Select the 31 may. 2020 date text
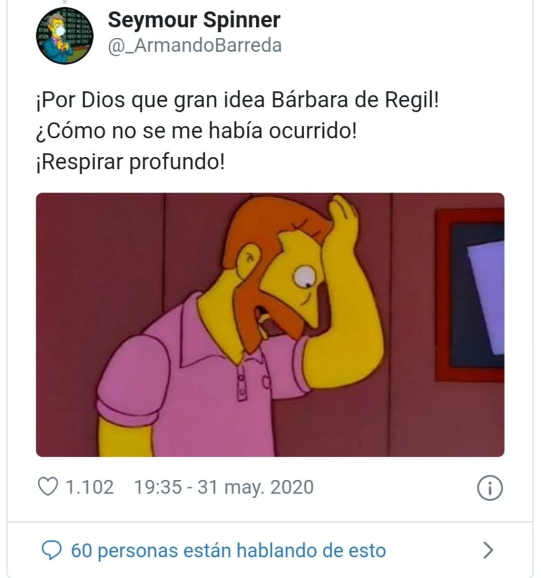 point(256,487)
